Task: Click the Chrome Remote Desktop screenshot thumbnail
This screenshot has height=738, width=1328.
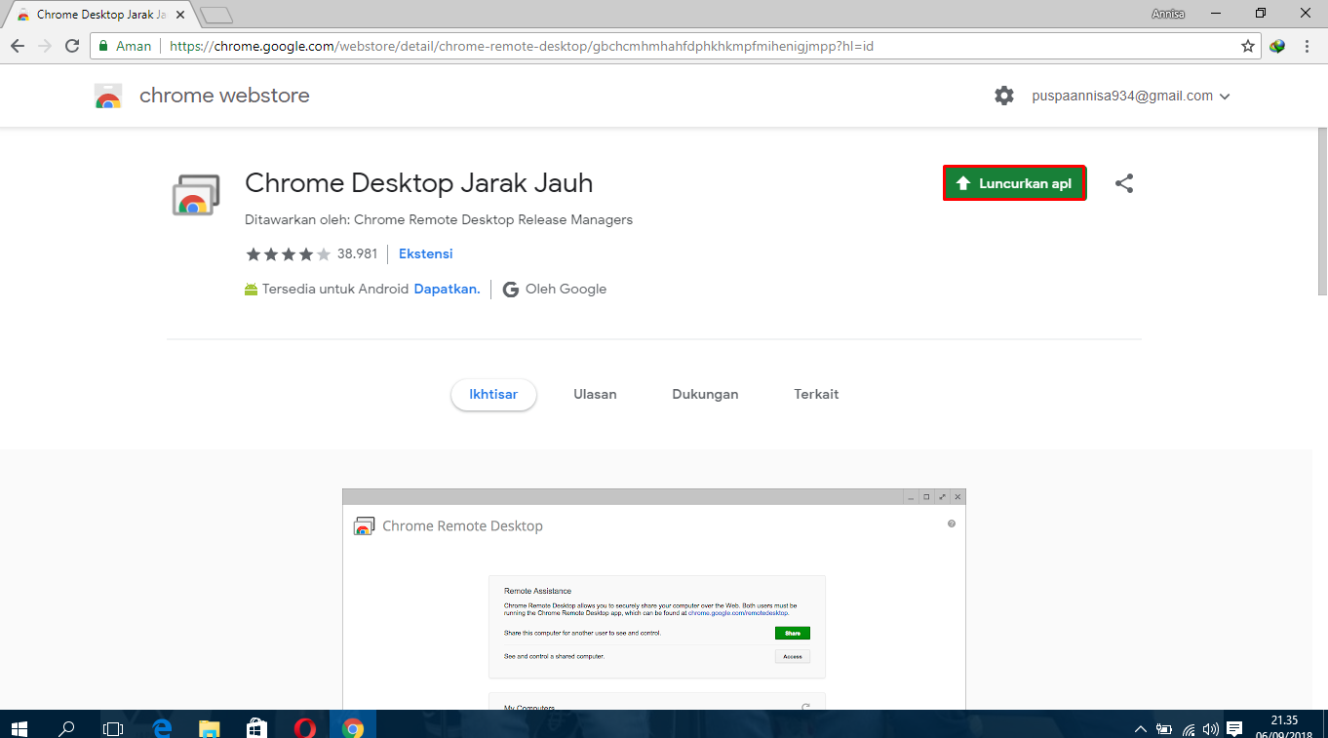Action: point(653,599)
